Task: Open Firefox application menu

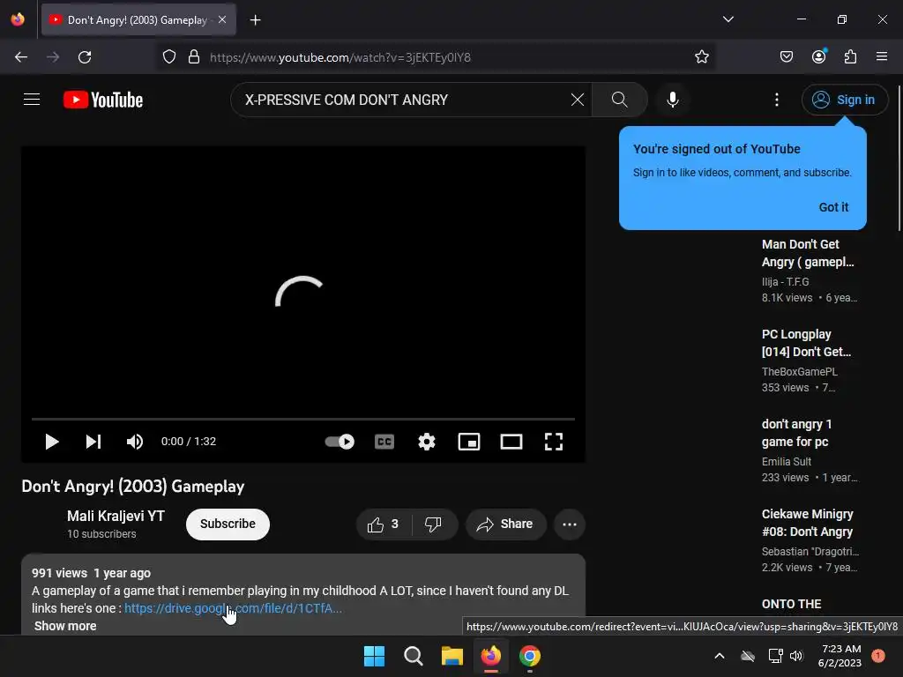Action: click(x=881, y=57)
